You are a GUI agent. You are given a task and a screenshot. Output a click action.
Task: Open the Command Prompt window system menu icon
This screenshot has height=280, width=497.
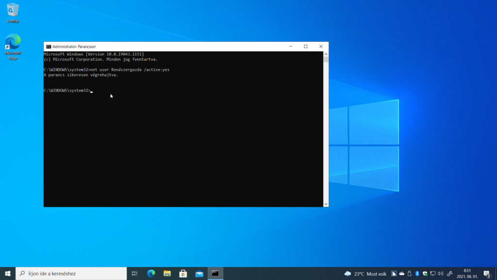pyautogui.click(x=49, y=47)
